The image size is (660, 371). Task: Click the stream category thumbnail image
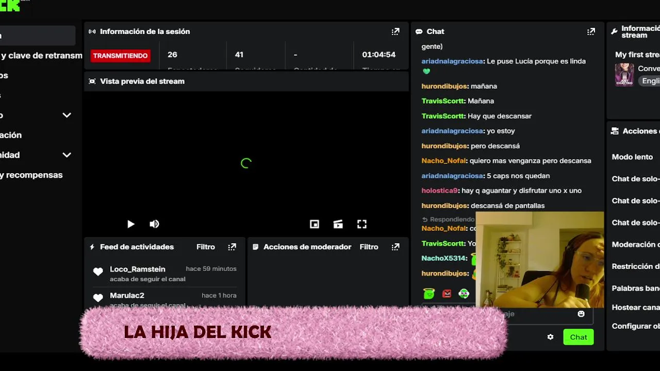[x=624, y=75]
